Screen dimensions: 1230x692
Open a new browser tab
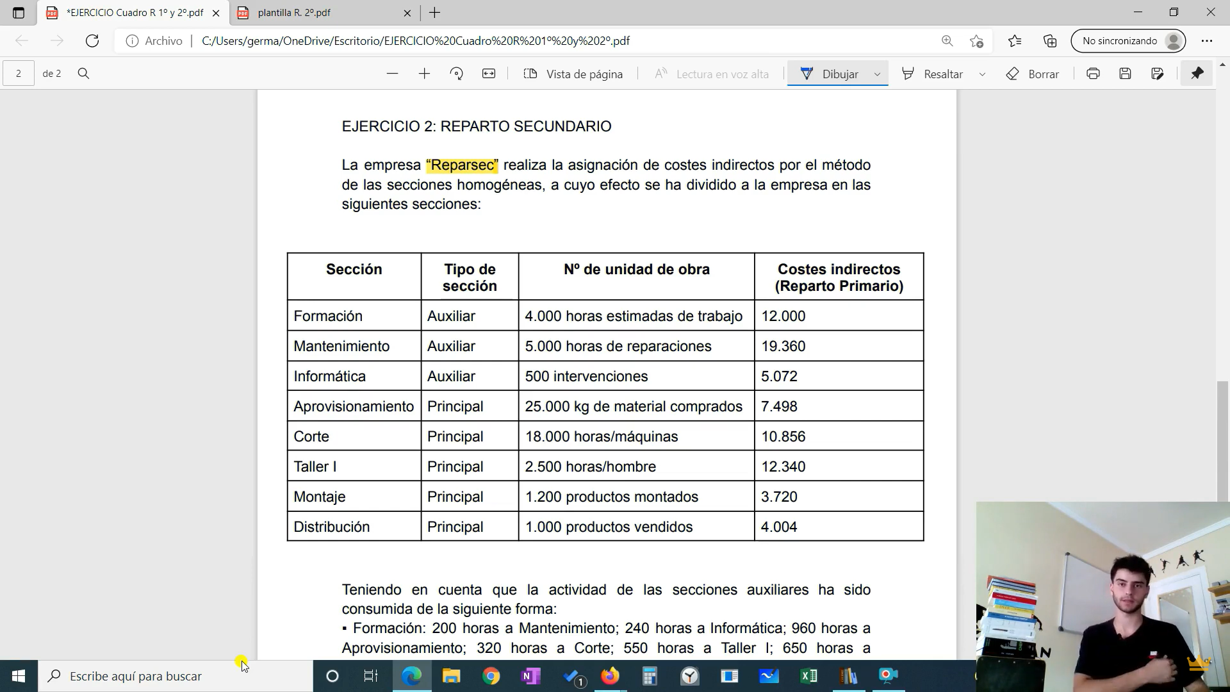click(435, 13)
